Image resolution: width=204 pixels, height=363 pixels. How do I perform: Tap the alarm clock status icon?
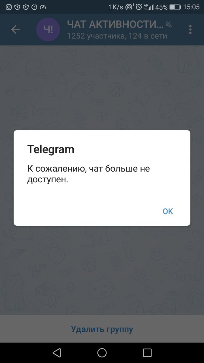(x=139, y=7)
